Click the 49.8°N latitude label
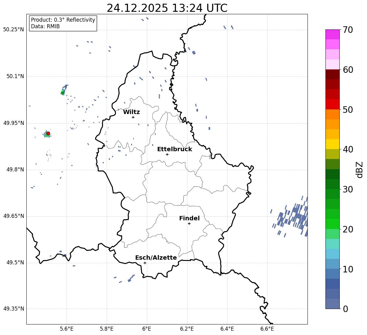 click(15, 170)
